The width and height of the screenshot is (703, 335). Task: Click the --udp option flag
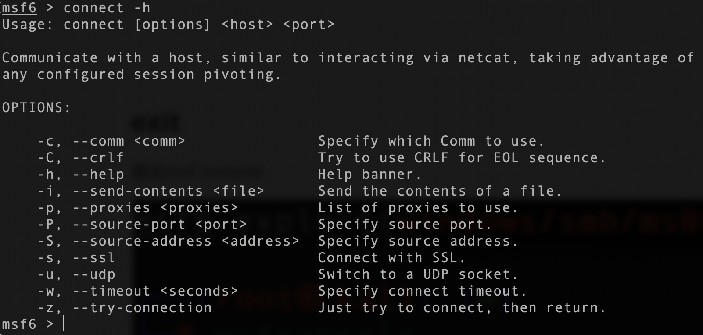tap(94, 274)
